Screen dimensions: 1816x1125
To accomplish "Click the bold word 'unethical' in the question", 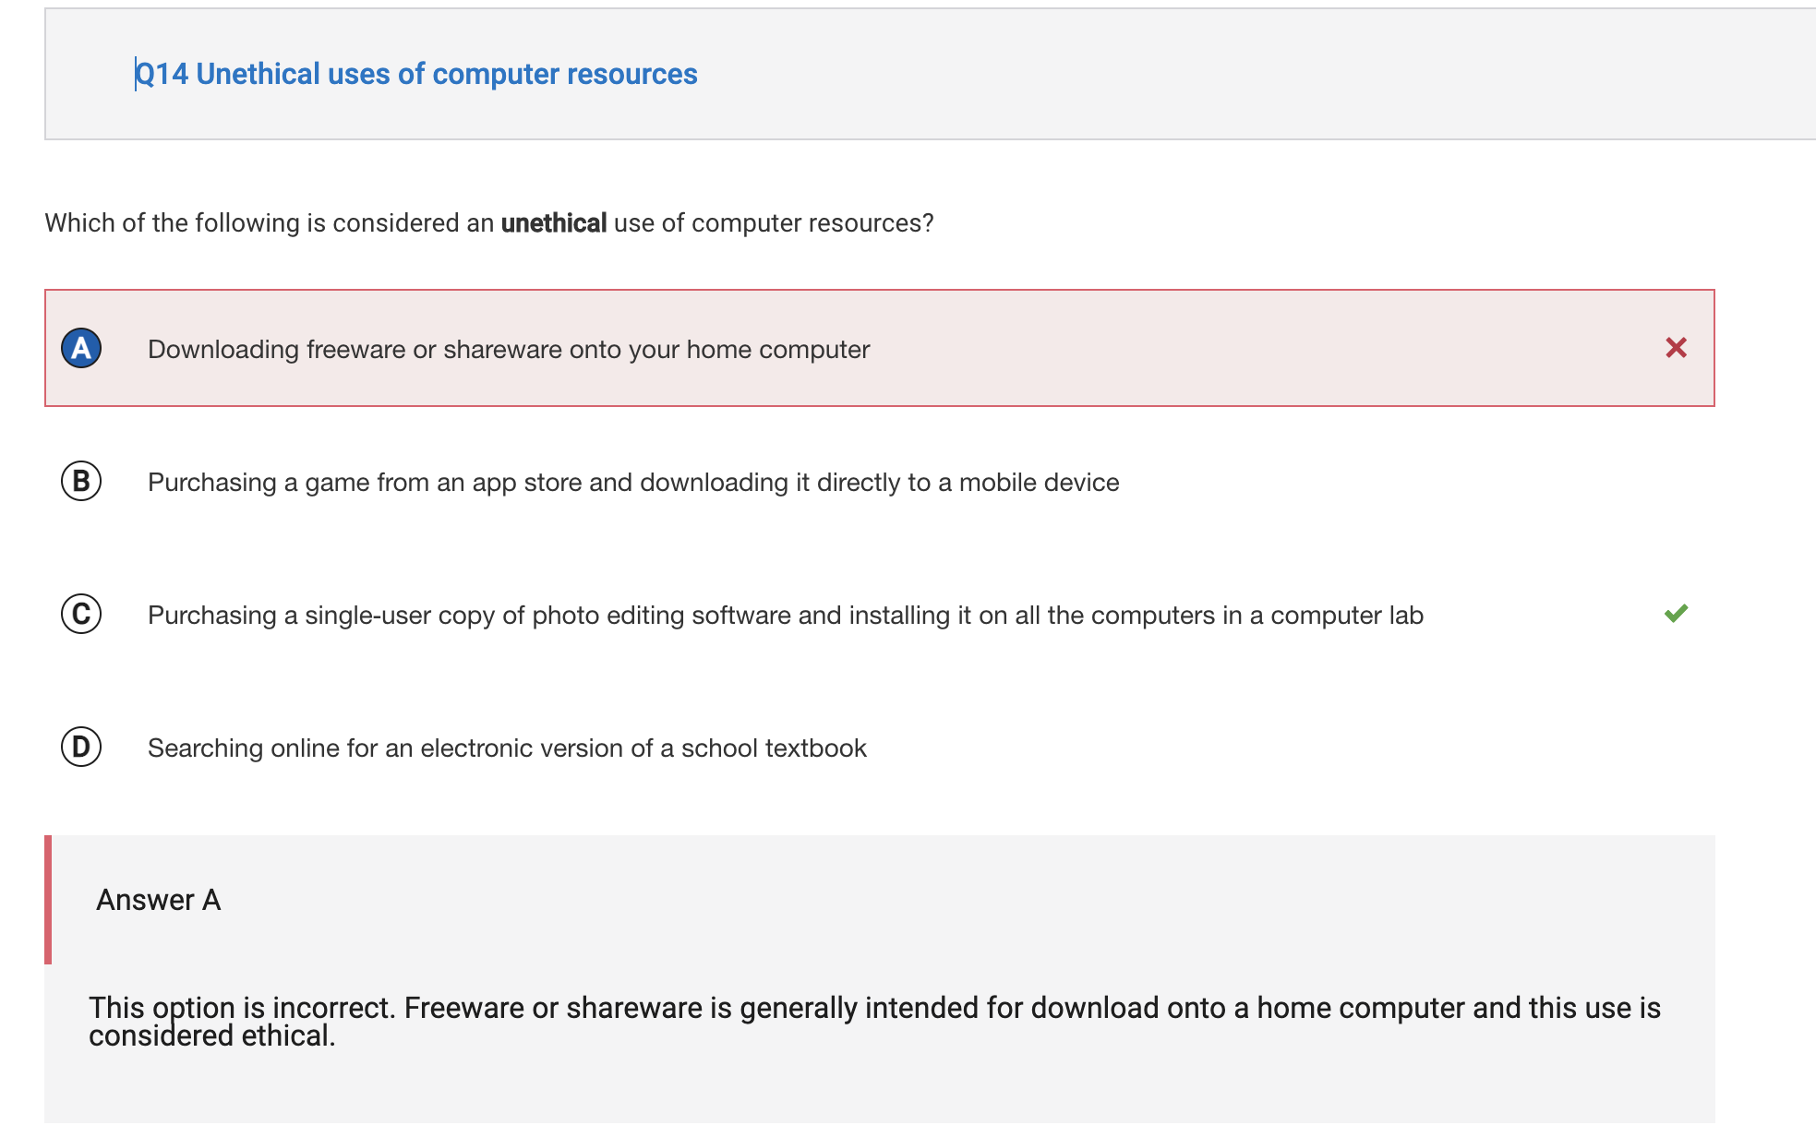I will coord(554,223).
